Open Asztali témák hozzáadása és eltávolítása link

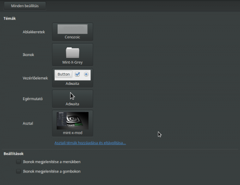90,143
